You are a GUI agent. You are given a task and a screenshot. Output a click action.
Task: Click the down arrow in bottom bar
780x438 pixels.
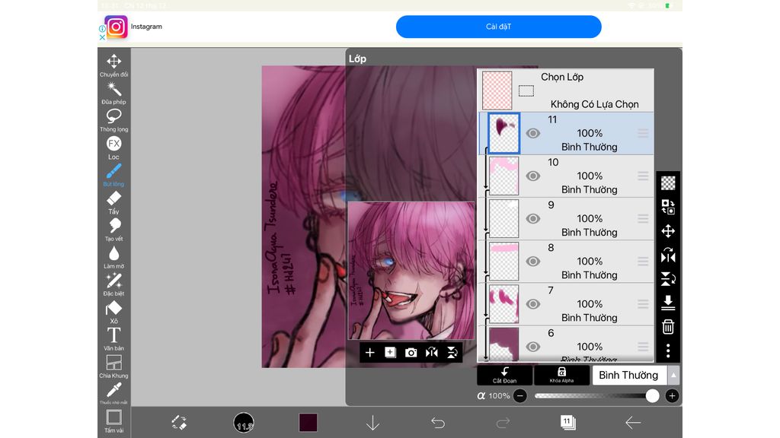point(372,423)
